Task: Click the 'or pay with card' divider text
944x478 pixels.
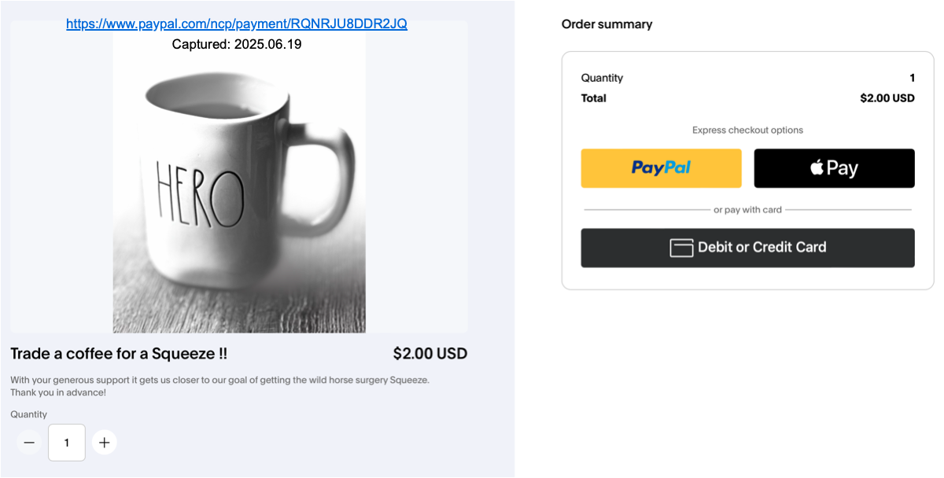Action: 747,210
